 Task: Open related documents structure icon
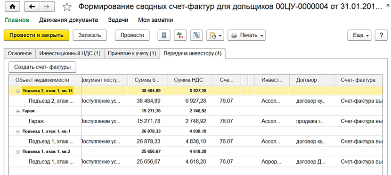click(x=196, y=35)
